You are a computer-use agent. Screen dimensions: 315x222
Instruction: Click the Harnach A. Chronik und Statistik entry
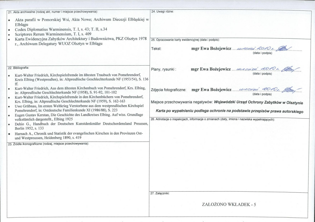pos(79,134)
